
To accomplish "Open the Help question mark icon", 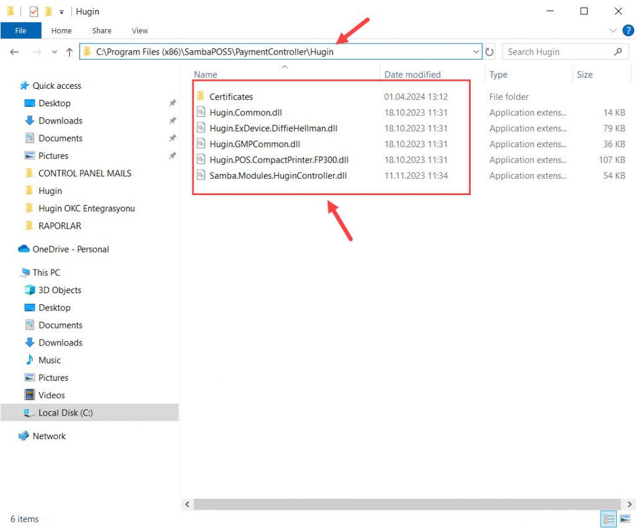I will (x=627, y=30).
